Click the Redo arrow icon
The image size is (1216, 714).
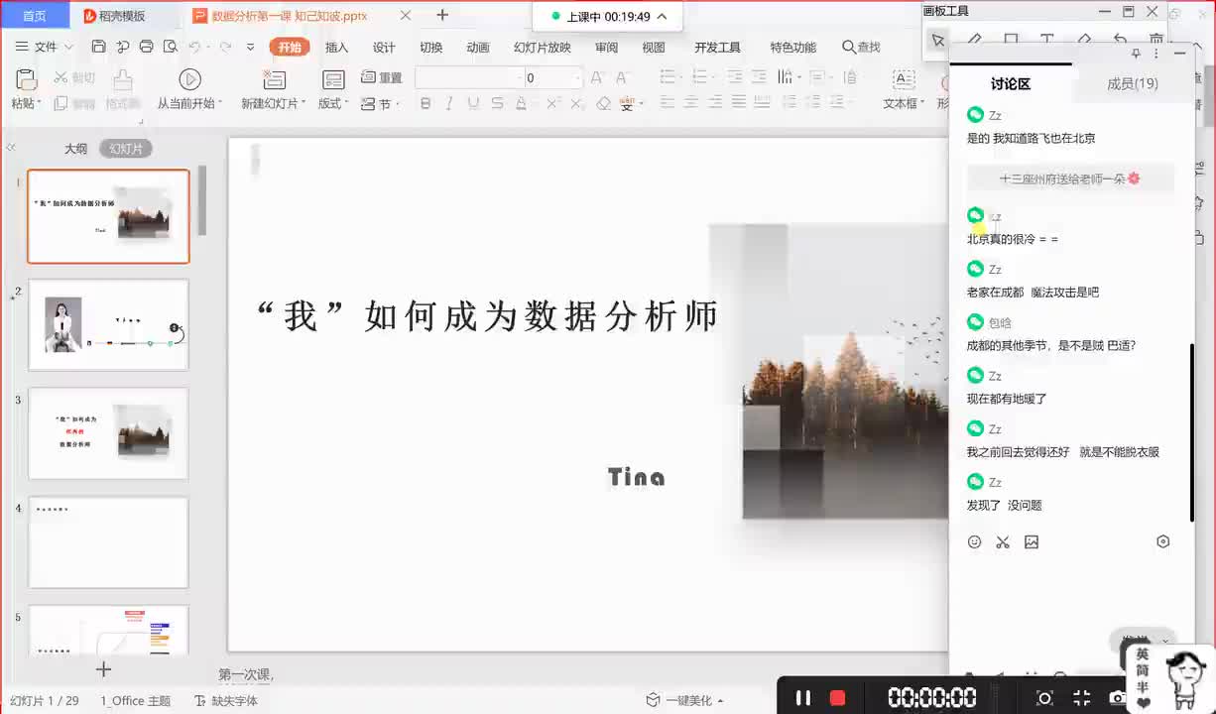point(226,47)
